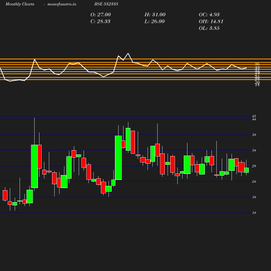Viewport: 271px width, 271px height.
Task: Select the high value 'H: 31.00'
Action: pos(155,15)
